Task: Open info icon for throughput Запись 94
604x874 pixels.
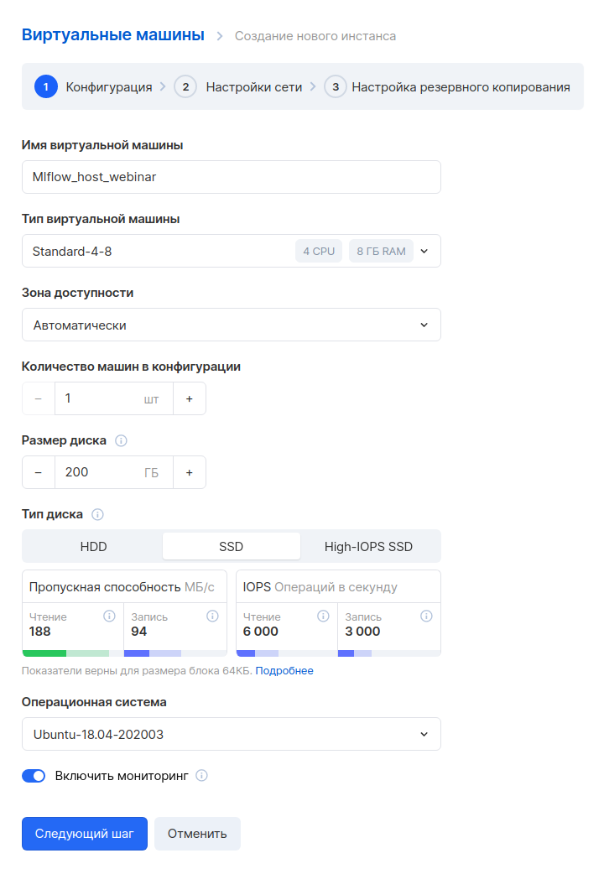Action: point(212,616)
